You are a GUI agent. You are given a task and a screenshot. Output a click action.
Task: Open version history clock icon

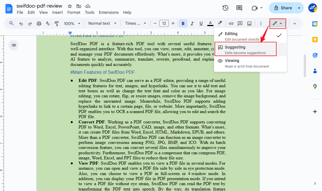[226, 8]
